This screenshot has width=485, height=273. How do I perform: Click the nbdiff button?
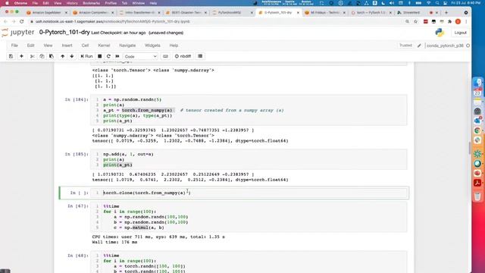(183, 56)
